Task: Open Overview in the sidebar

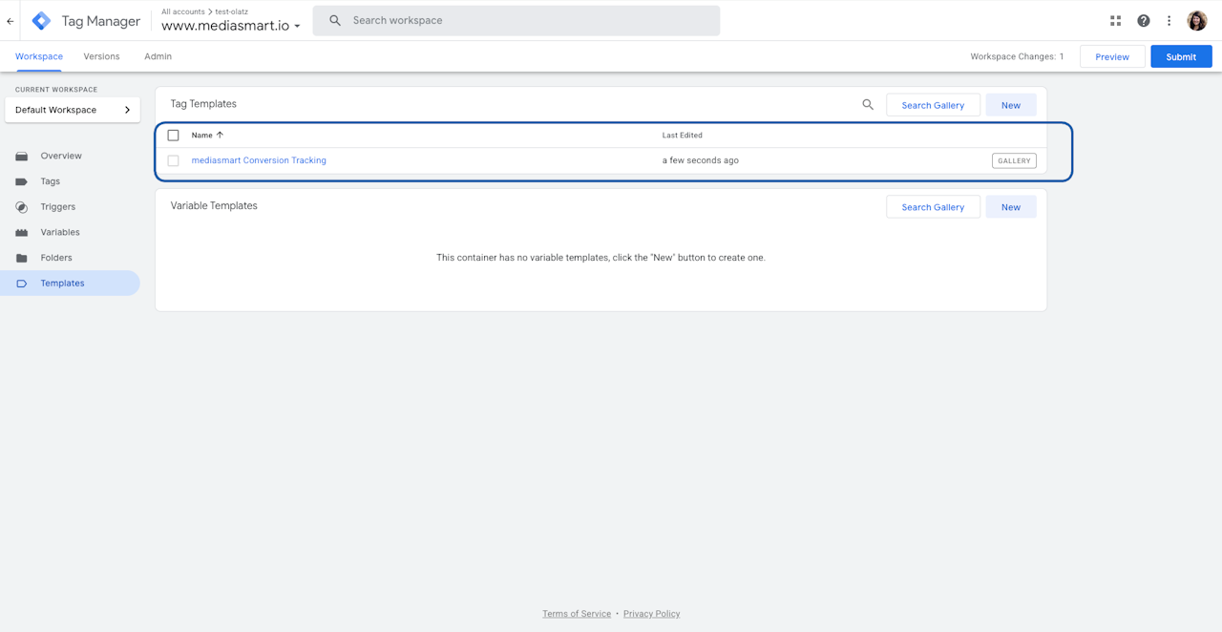Action: coord(61,156)
